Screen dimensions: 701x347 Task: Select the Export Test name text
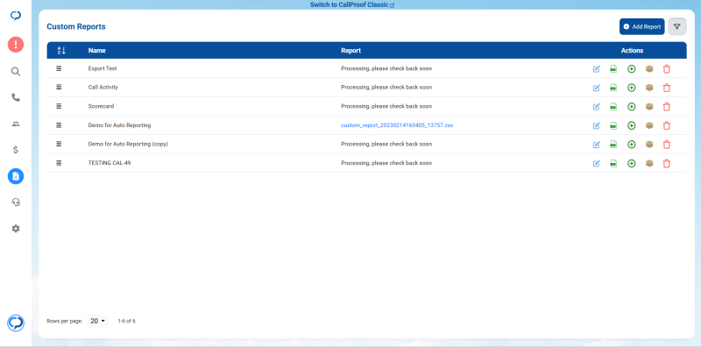(x=103, y=68)
